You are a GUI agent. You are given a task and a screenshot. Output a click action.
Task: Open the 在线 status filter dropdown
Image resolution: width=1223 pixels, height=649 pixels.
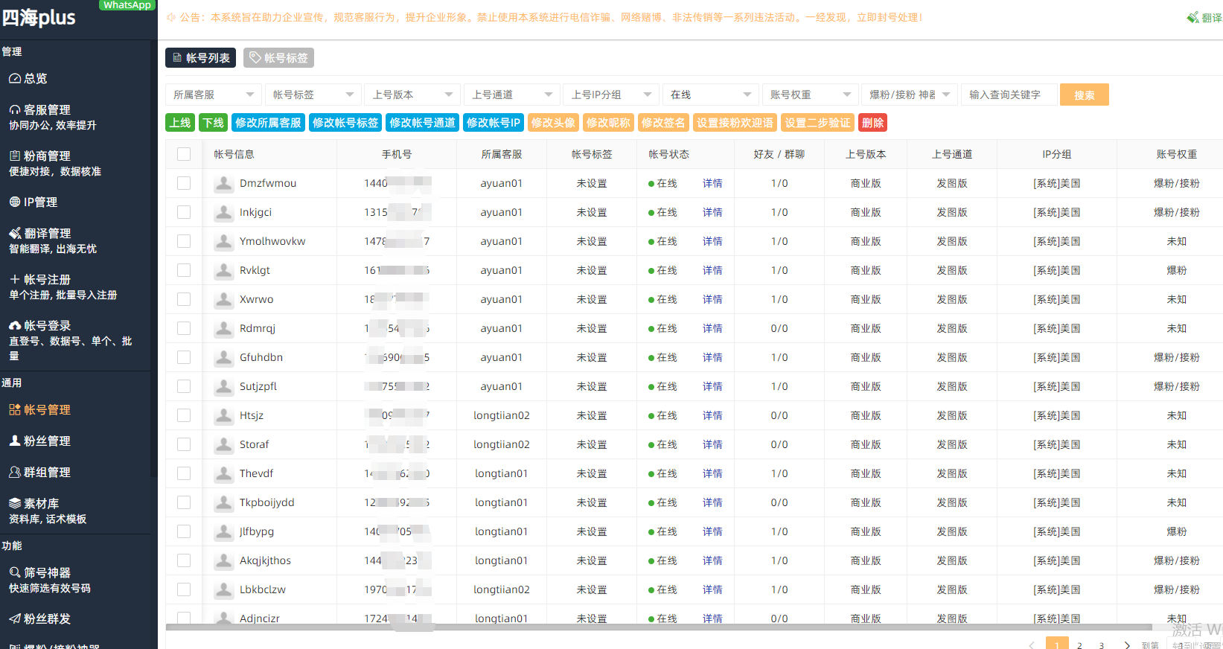coord(711,95)
